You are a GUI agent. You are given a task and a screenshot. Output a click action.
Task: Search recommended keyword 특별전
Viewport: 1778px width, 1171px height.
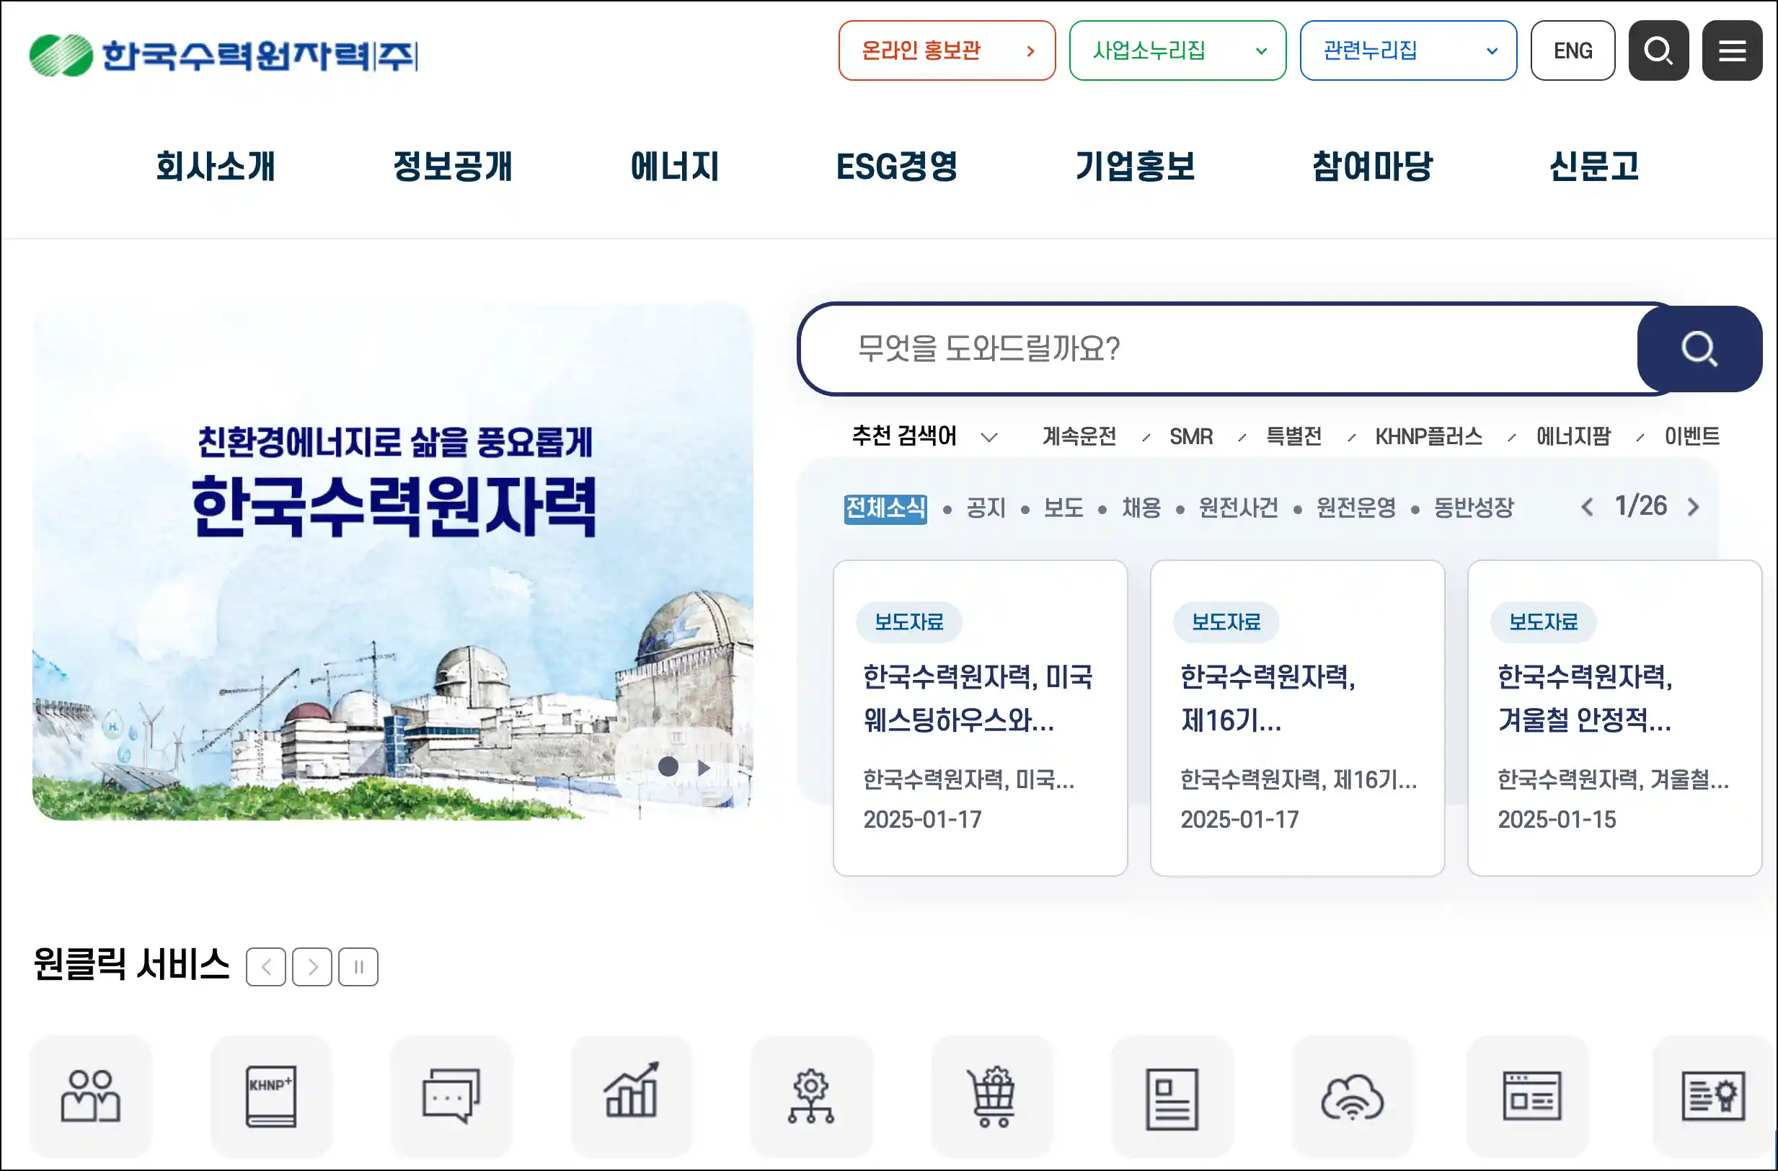1294,436
